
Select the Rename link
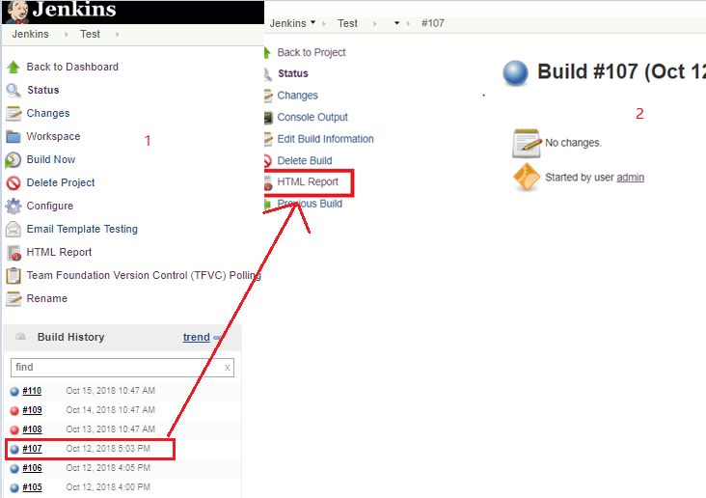pyautogui.click(x=47, y=298)
